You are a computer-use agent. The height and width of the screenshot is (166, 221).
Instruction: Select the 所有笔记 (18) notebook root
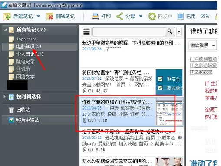[40, 30]
